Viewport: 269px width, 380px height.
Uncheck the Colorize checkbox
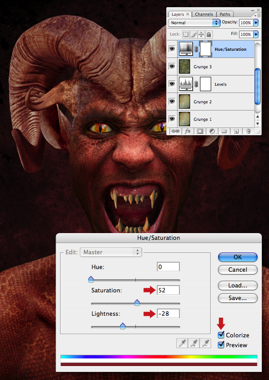click(221, 335)
